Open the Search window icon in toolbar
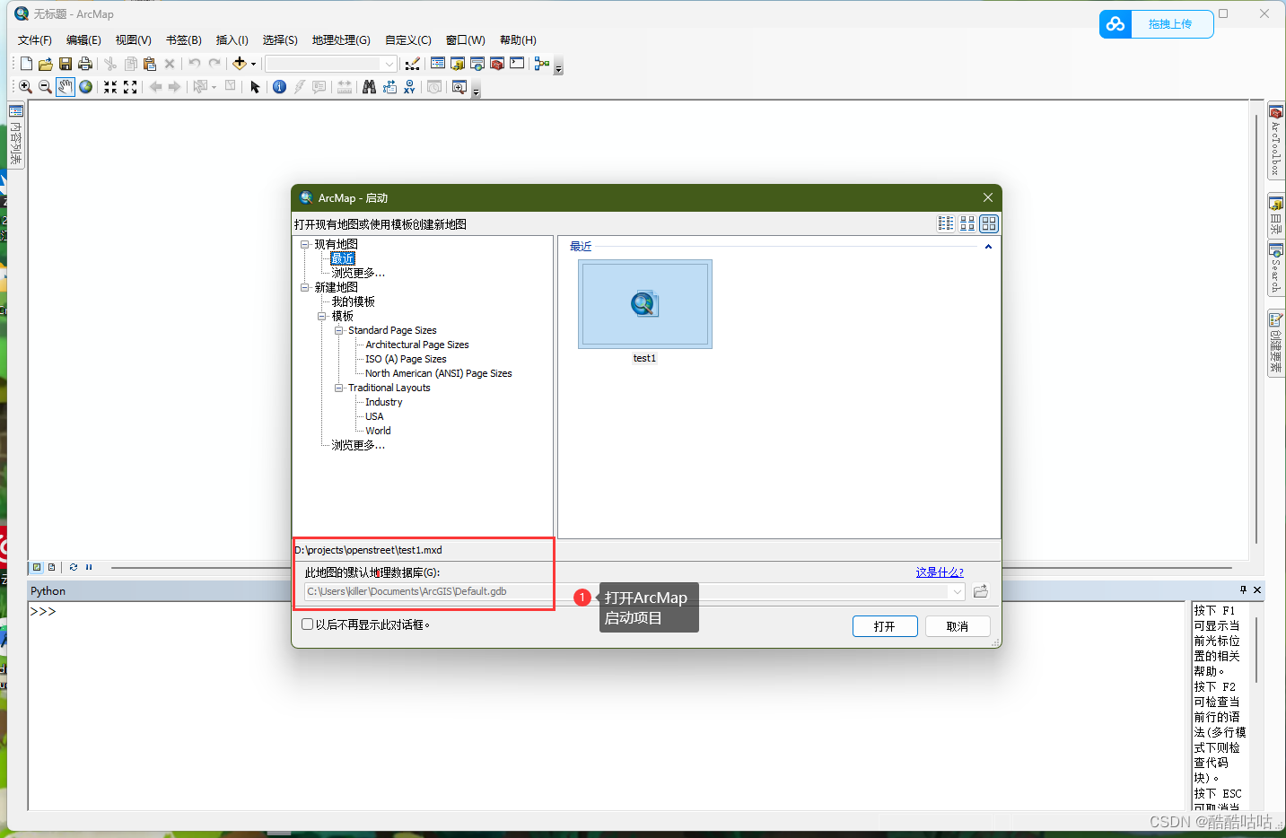1286x838 pixels. (x=477, y=64)
